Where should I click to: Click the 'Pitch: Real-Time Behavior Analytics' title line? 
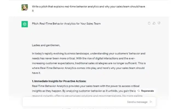[66, 24]
